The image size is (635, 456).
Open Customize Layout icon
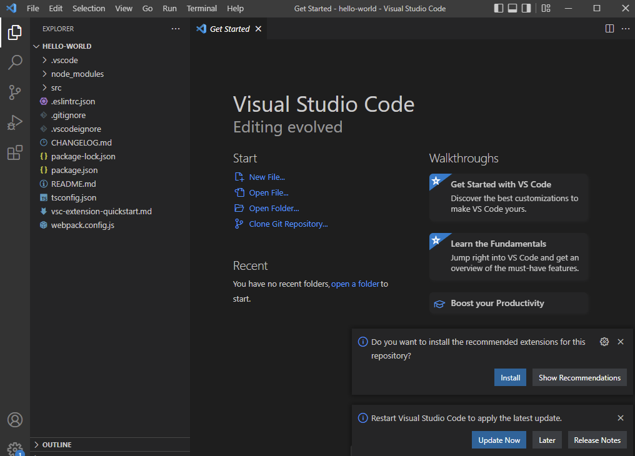click(x=546, y=8)
